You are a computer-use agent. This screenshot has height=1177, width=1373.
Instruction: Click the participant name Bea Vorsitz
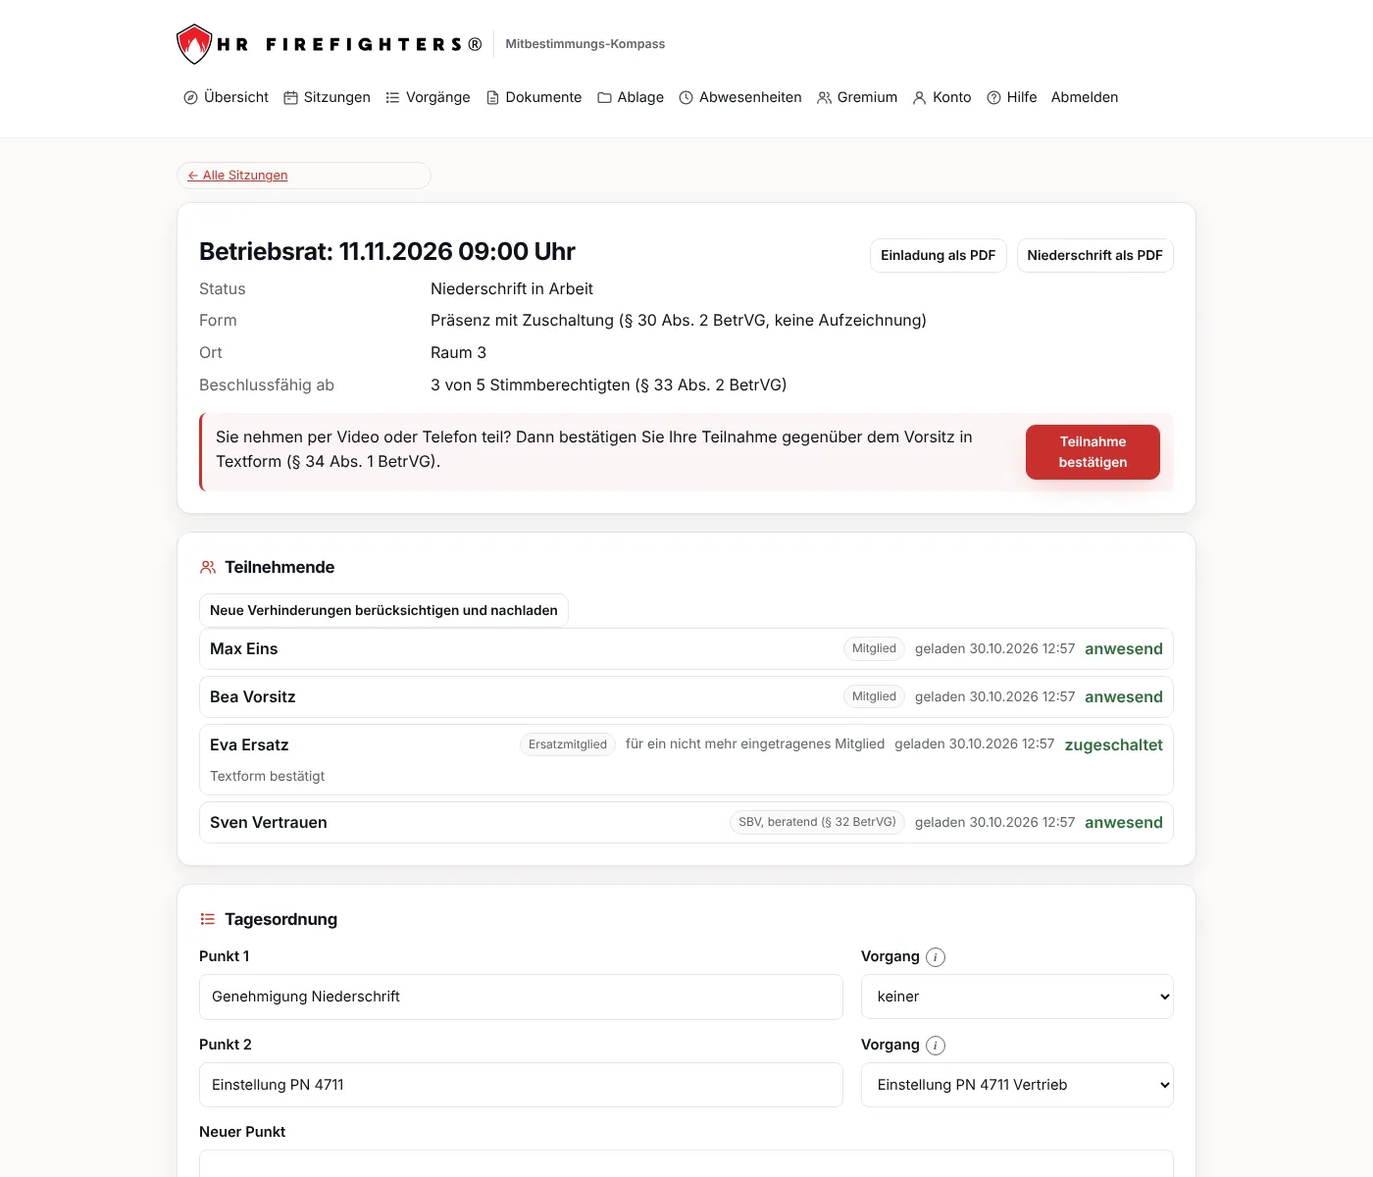tap(253, 697)
